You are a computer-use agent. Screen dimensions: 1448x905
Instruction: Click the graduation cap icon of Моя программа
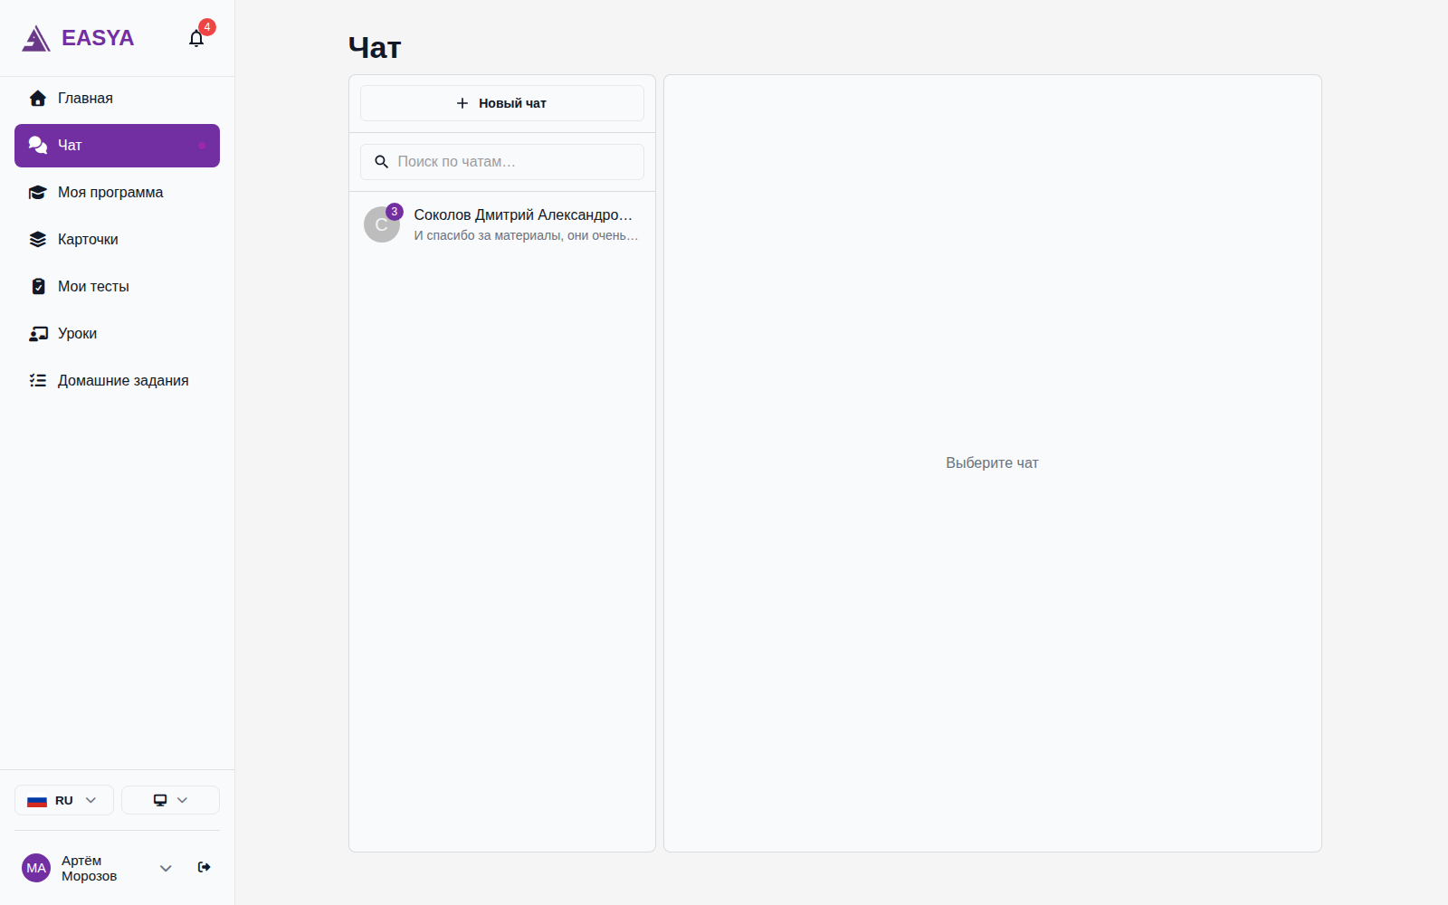[x=38, y=193]
